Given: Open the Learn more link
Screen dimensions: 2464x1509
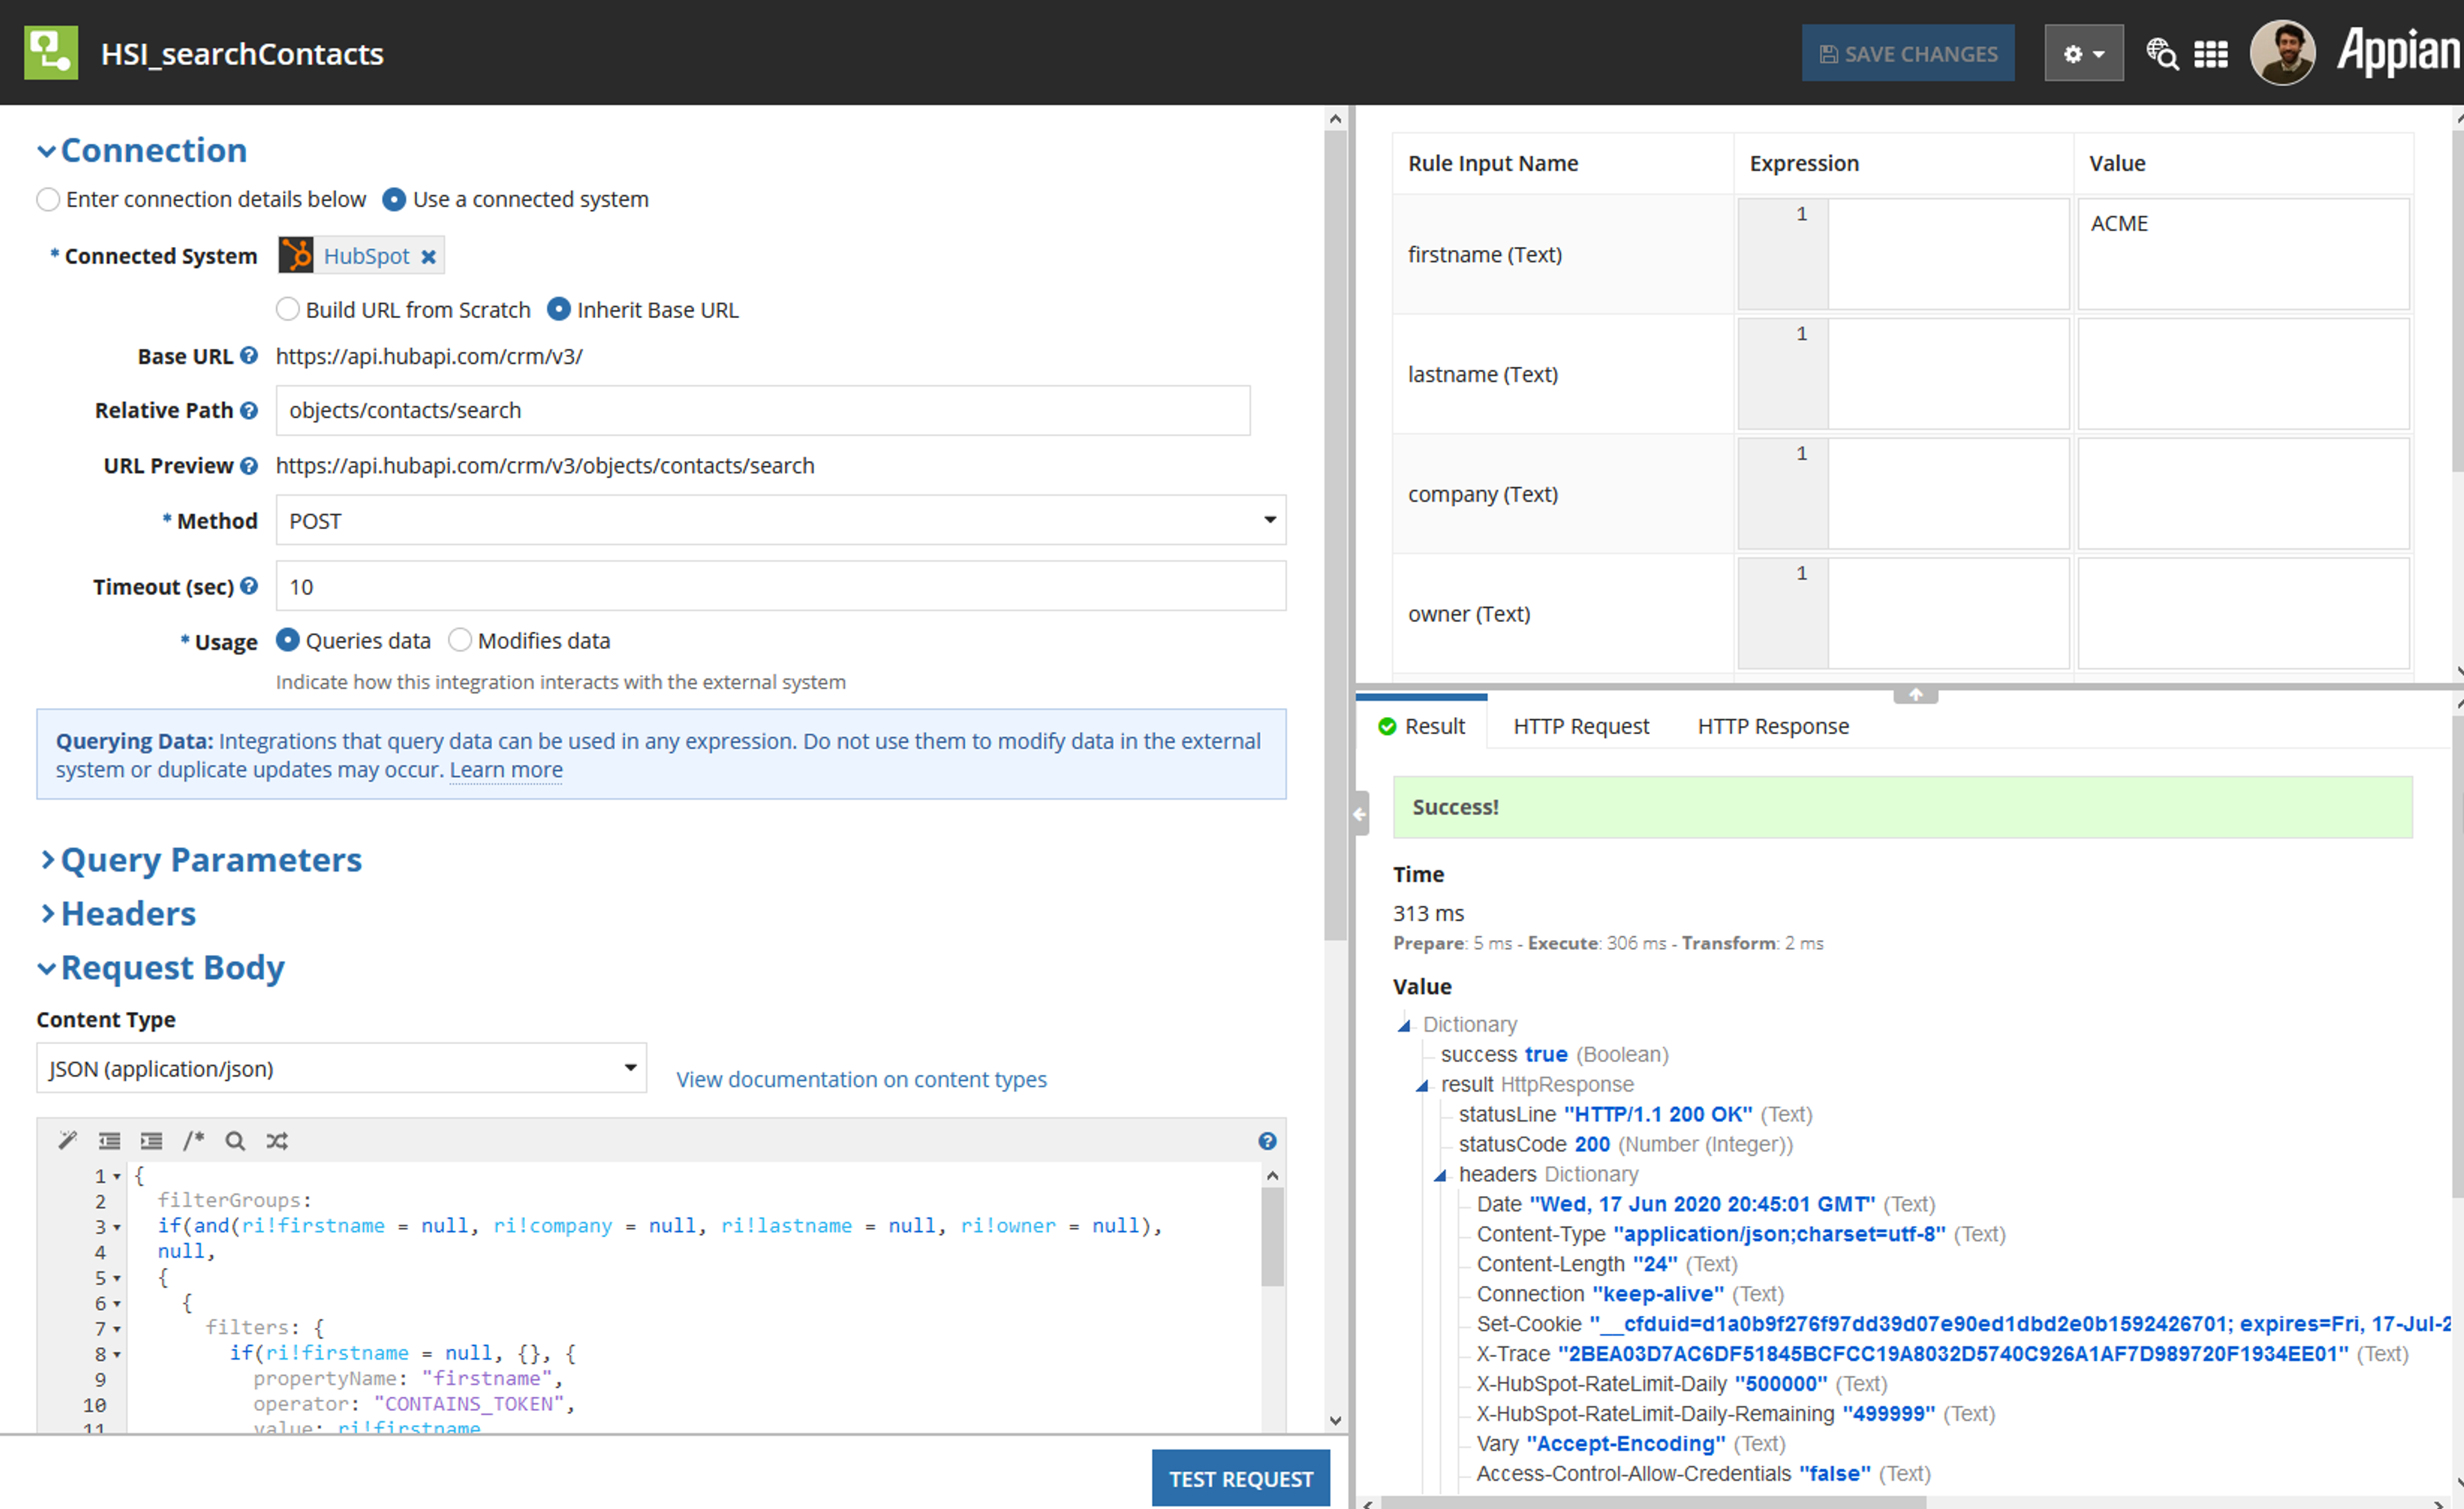Looking at the screenshot, I should [506, 770].
